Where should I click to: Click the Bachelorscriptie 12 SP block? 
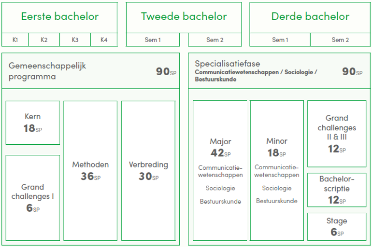[337, 190]
